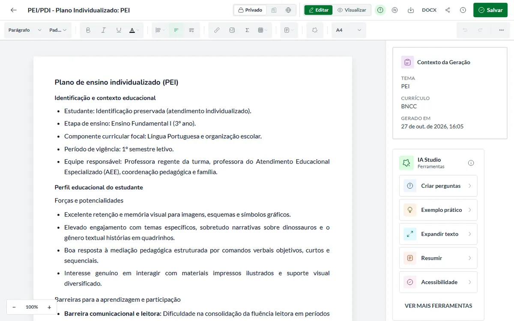Click VER MAIS FERRAMENTAS
Screen dimensions: 514x321
pyautogui.click(x=438, y=306)
